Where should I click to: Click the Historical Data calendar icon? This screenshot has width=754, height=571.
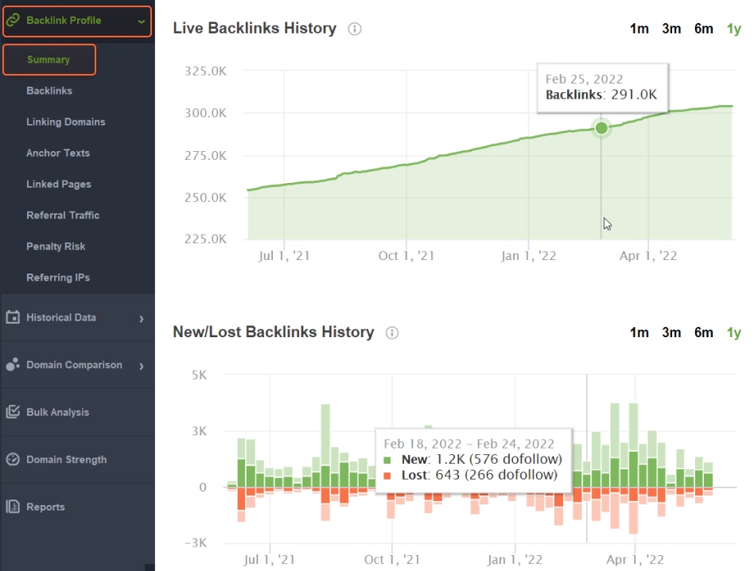(x=13, y=317)
